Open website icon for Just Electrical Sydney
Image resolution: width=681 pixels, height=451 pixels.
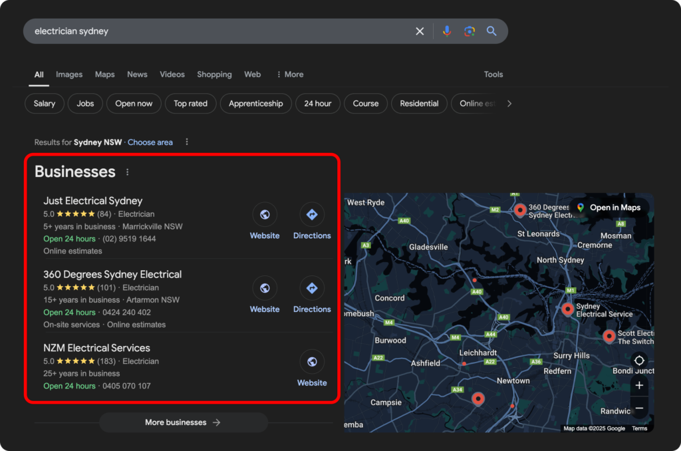click(265, 214)
